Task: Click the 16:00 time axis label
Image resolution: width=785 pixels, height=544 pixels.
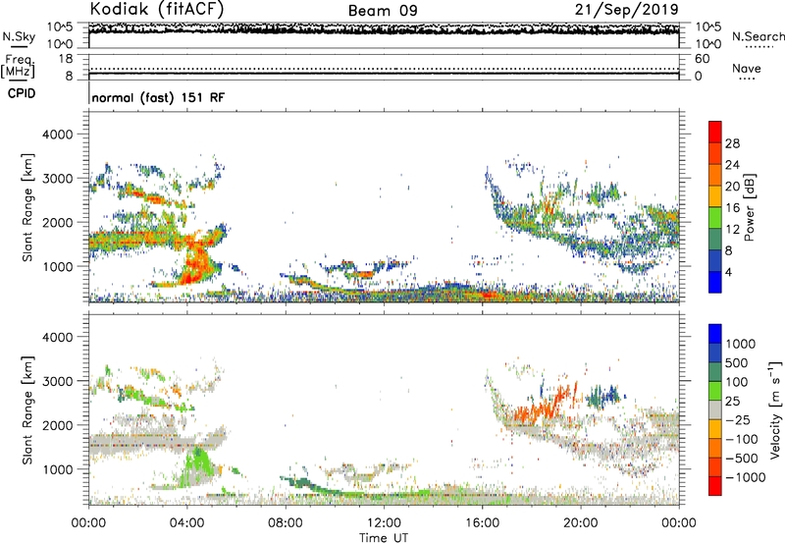Action: click(482, 523)
